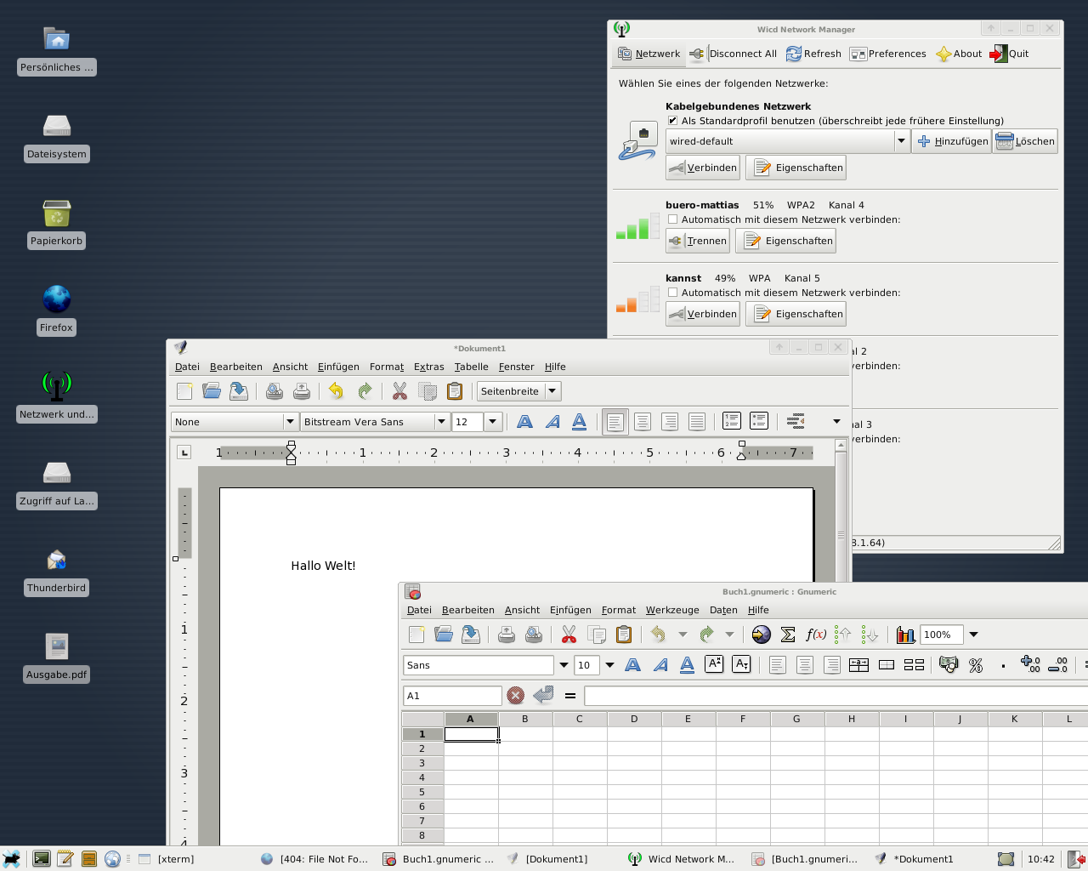
Task: Click the paste clipboard icon in Dokument1
Action: pos(455,391)
